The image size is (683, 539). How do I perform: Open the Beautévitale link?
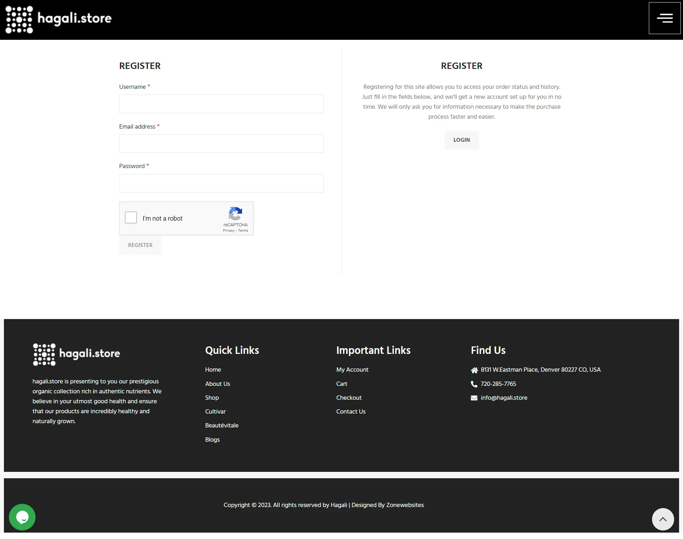pyautogui.click(x=222, y=426)
